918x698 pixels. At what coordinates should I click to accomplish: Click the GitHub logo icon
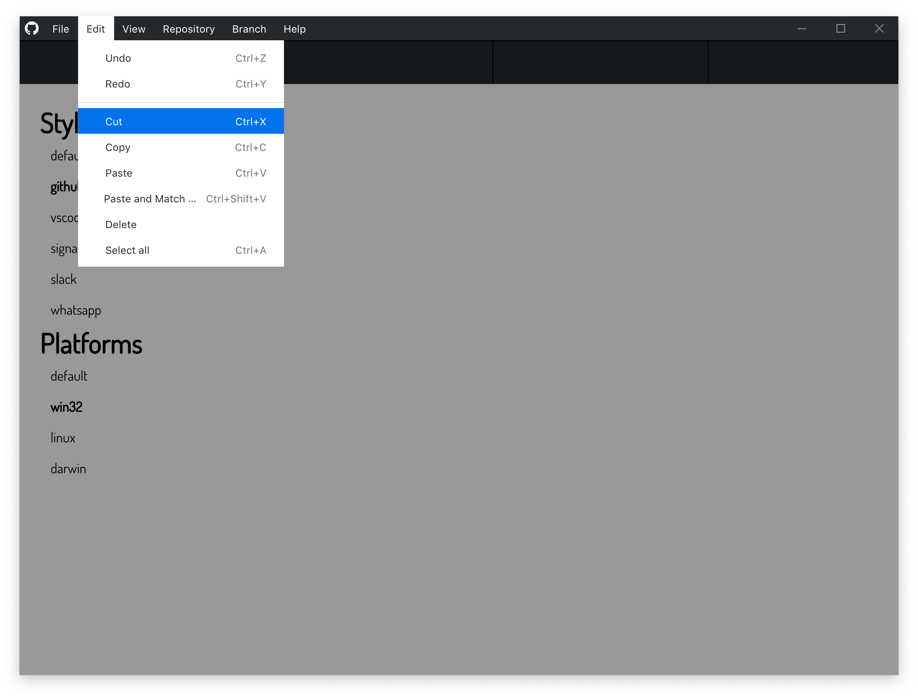tap(31, 29)
